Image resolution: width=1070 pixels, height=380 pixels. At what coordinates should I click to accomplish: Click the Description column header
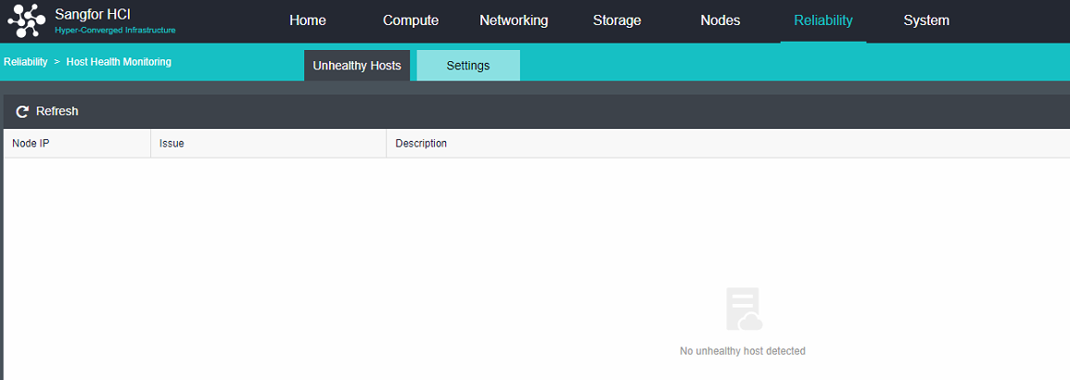click(421, 144)
